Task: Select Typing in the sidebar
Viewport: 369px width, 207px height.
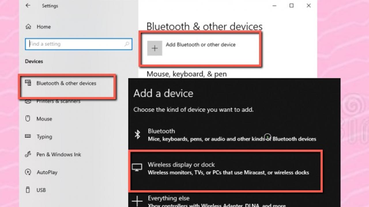Action: tap(44, 137)
